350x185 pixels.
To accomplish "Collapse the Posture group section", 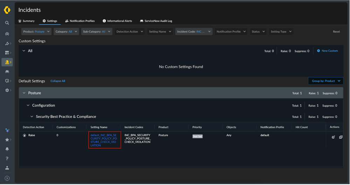I will (24, 93).
